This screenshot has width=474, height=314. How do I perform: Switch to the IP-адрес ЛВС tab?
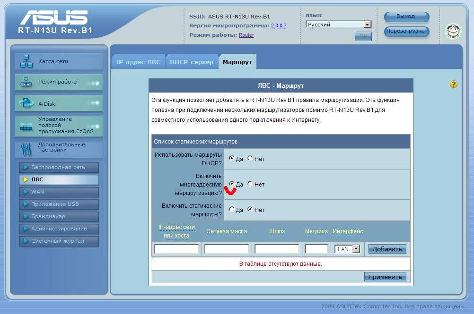pos(138,62)
